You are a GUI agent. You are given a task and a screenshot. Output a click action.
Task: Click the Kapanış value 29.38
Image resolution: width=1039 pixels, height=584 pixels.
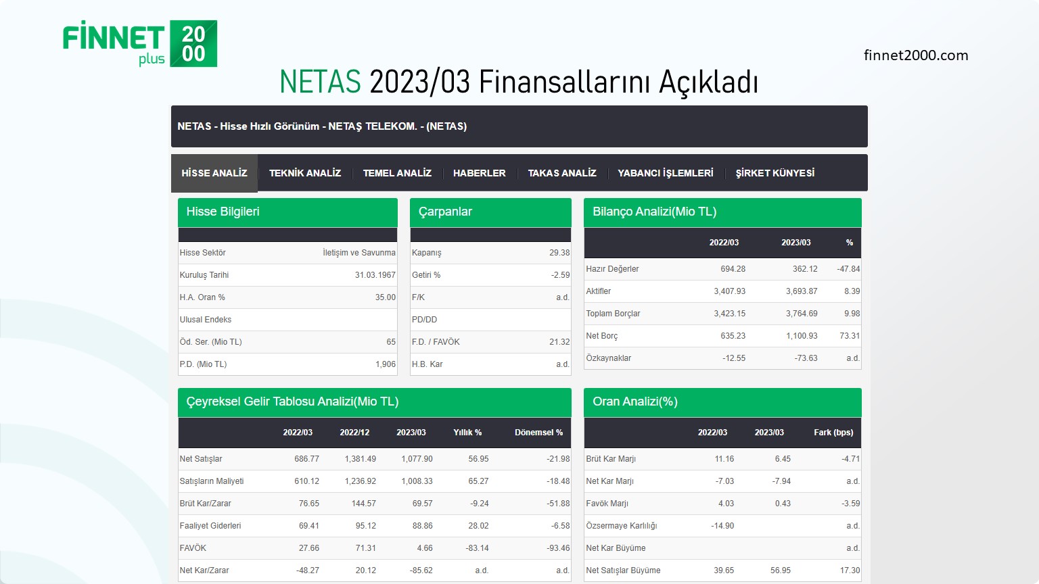(x=559, y=253)
